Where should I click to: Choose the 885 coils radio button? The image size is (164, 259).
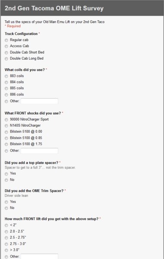[x=6, y=88]
